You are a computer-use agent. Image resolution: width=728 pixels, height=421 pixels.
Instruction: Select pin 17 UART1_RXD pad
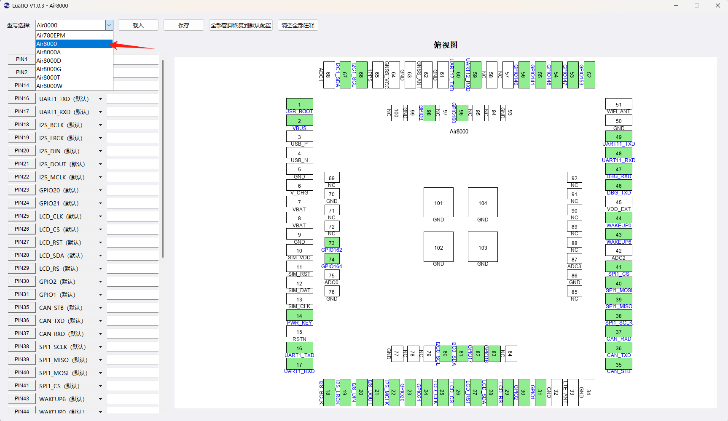pos(299,364)
